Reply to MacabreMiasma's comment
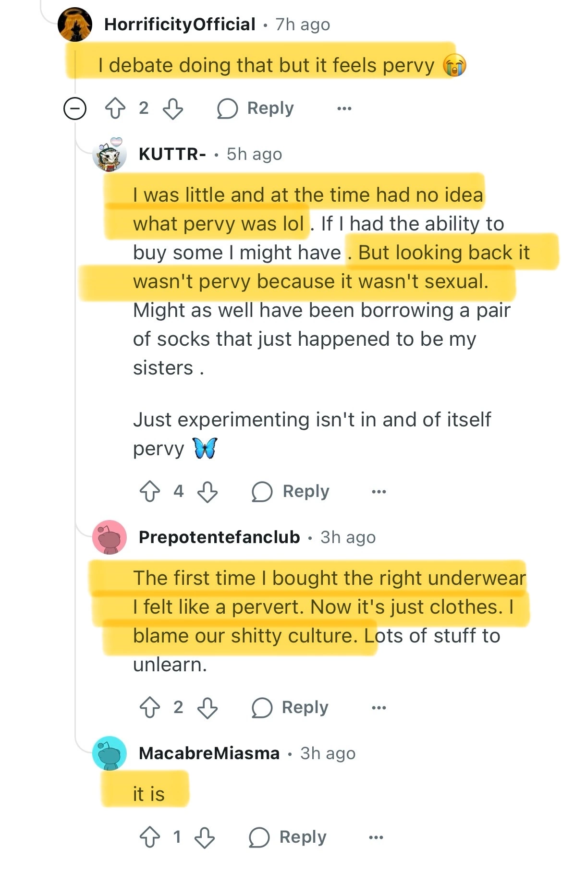 pos(288,837)
